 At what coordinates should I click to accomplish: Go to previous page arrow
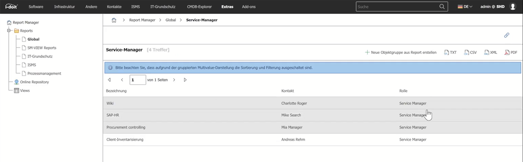(x=122, y=80)
